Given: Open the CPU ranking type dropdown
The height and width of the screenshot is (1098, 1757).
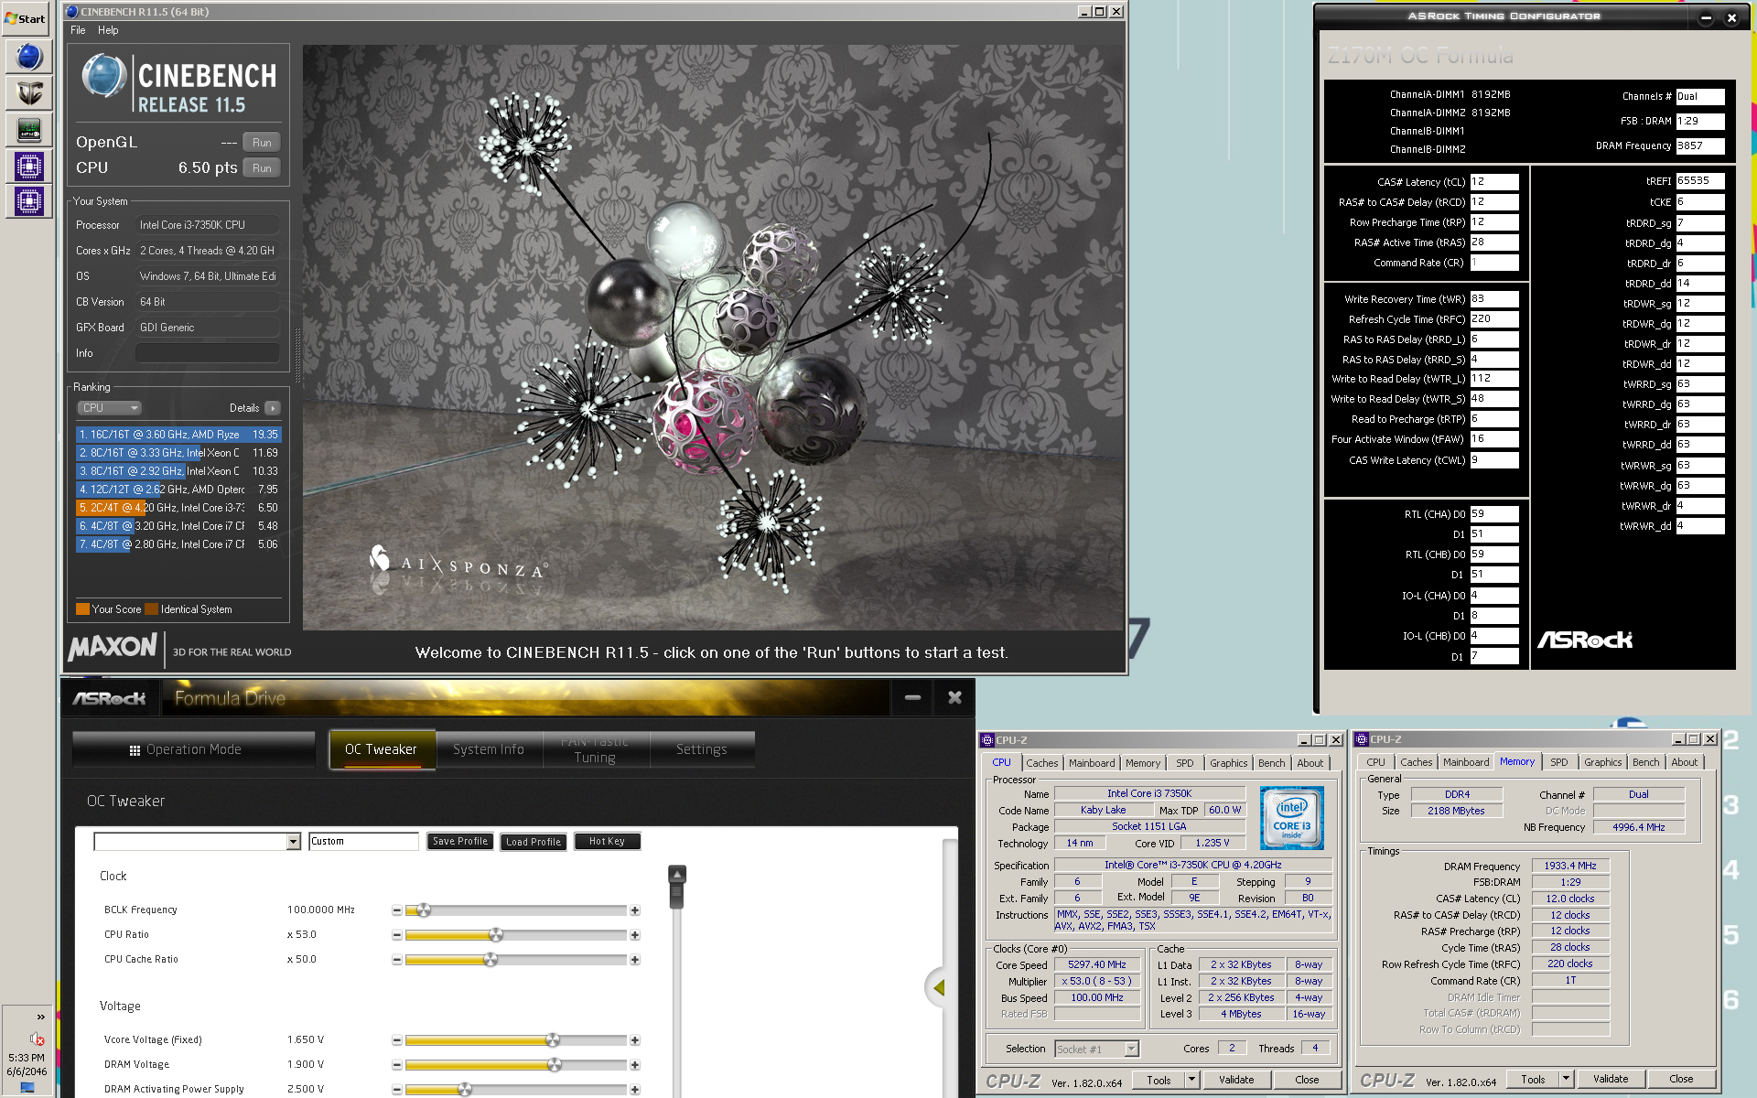Looking at the screenshot, I should click(x=109, y=408).
